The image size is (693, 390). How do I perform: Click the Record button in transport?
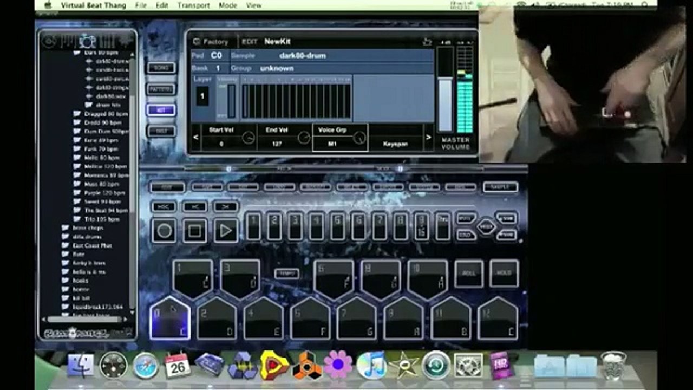(x=164, y=231)
